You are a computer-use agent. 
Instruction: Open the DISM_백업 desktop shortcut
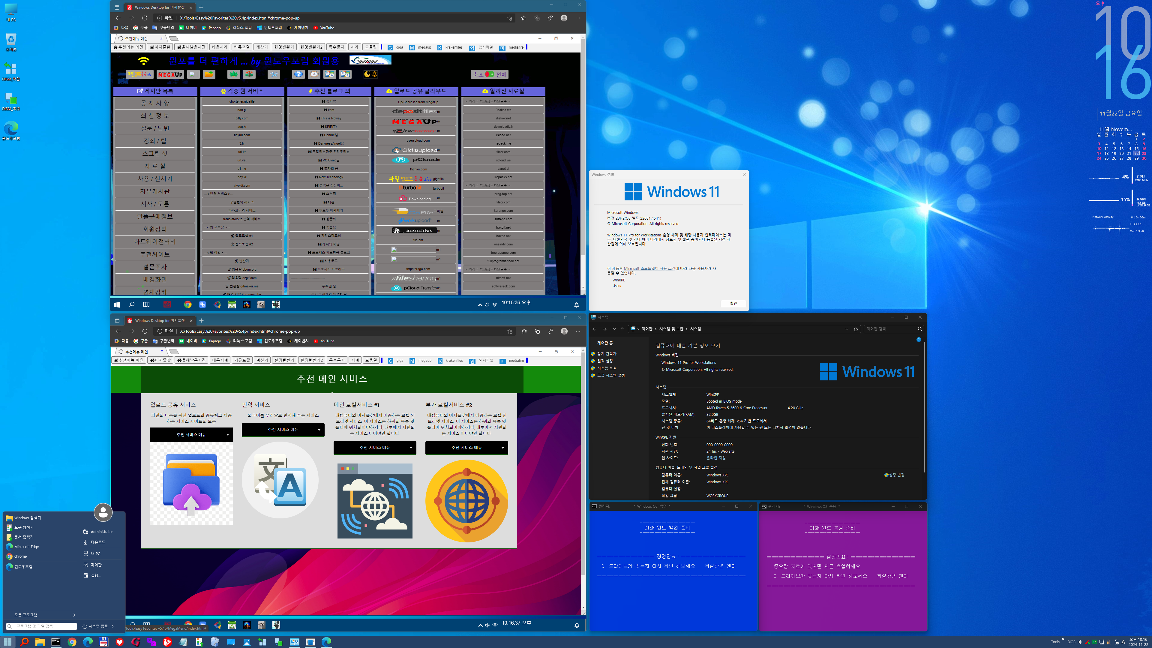coord(11,72)
